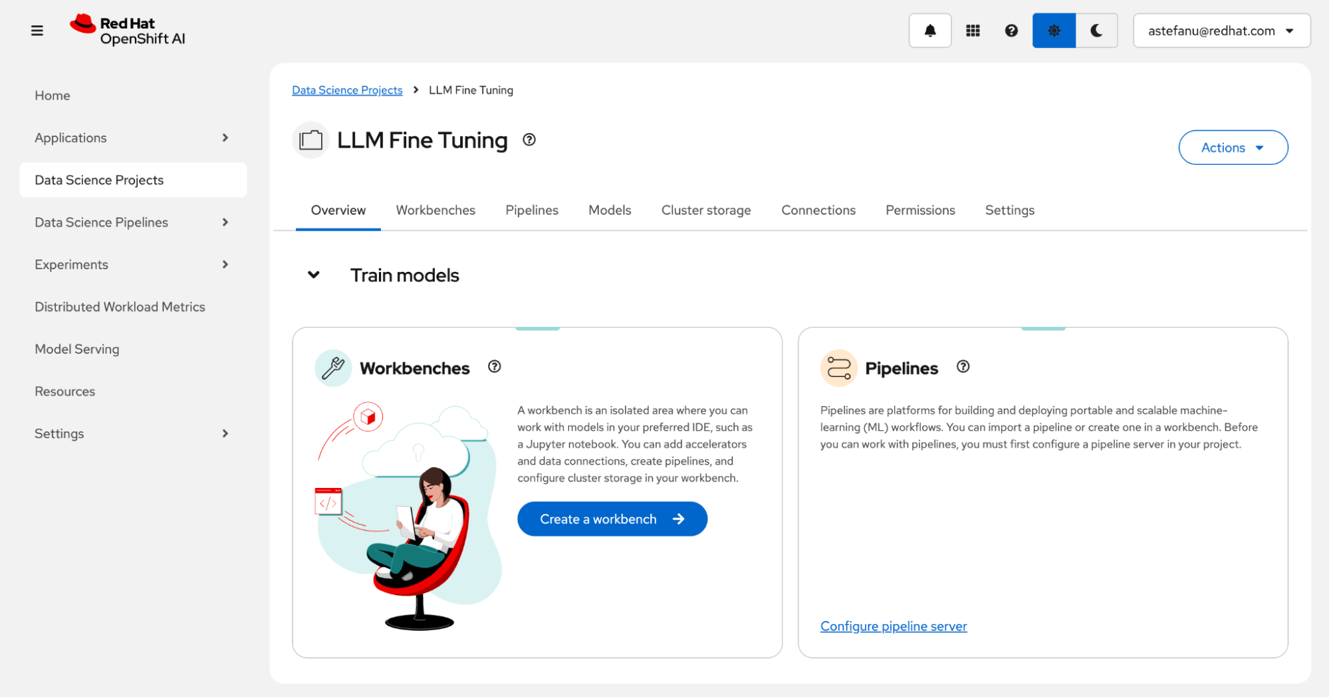Screen dimensions: 1329x698
Task: Switch to the Workbenches tab
Action: point(435,210)
